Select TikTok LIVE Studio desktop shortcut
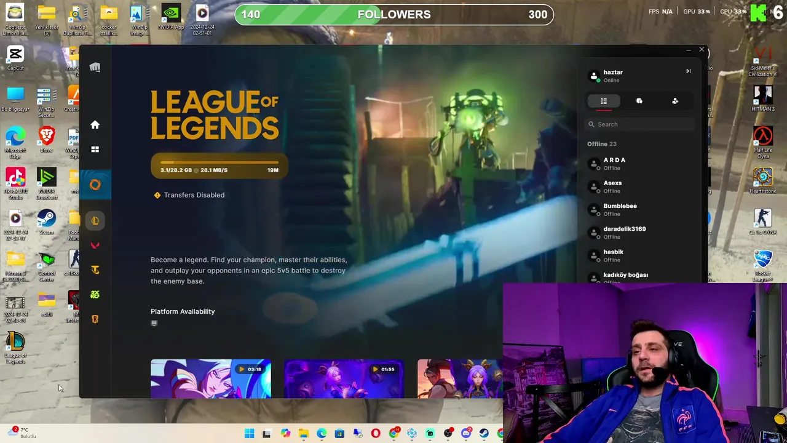Viewport: 787px width, 443px height. tap(15, 183)
